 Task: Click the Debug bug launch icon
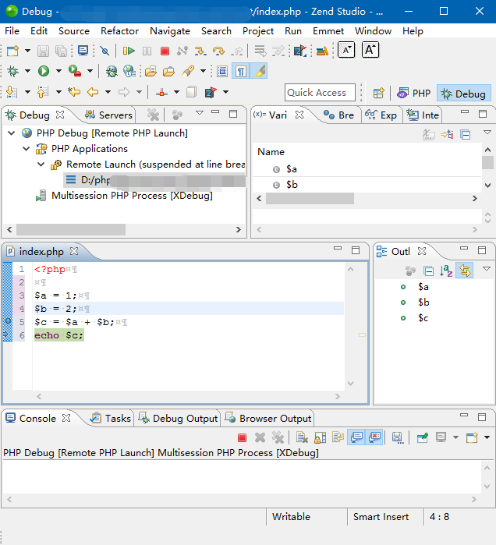12,71
